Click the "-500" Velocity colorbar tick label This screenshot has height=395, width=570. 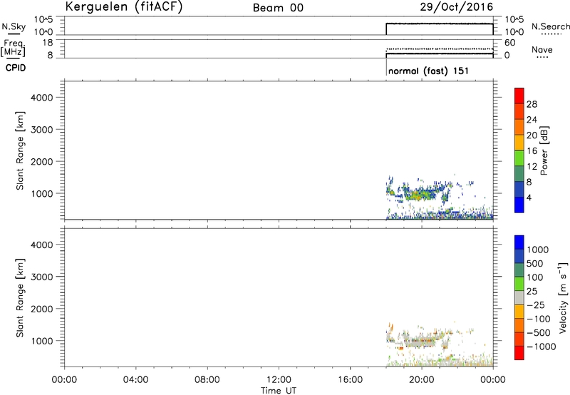pos(538,332)
